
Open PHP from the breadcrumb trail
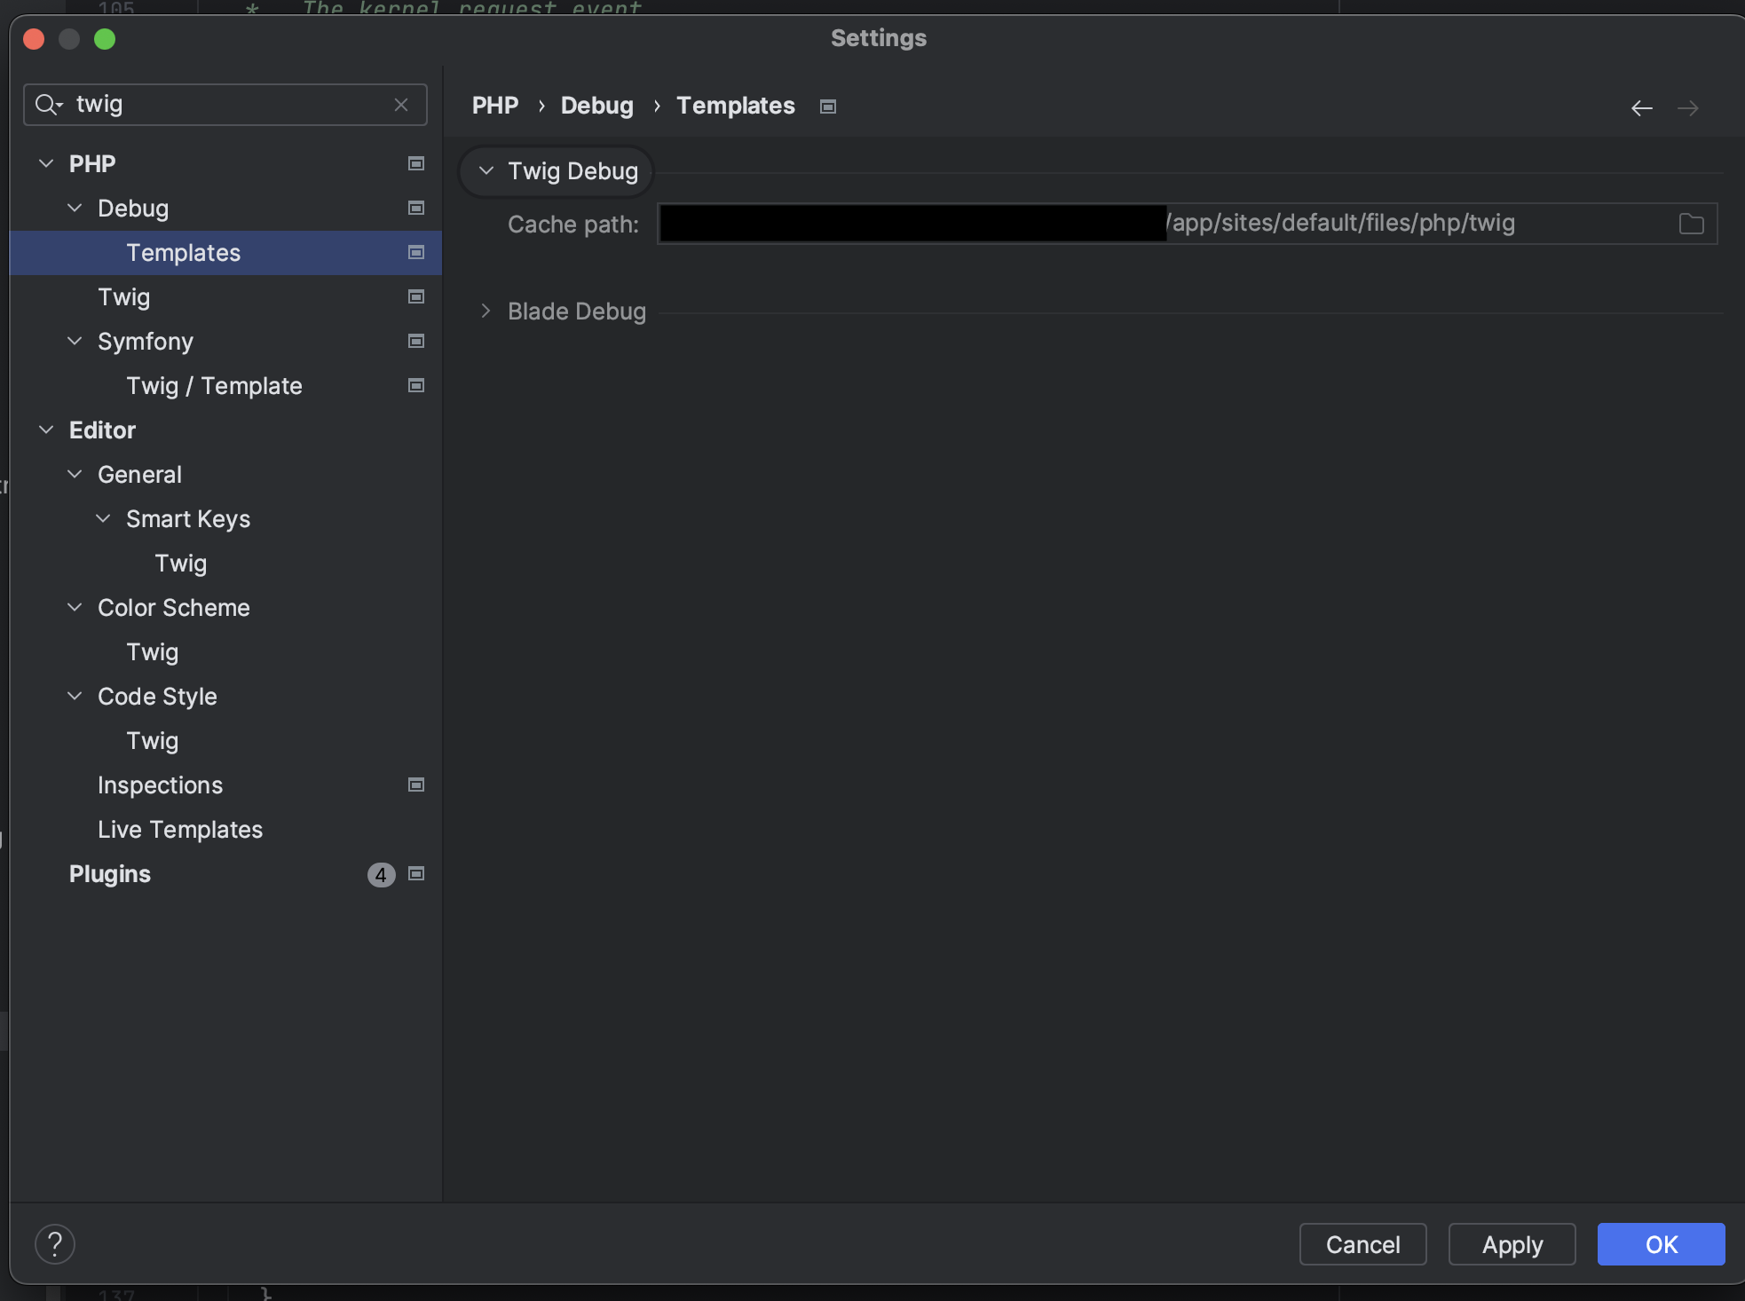pyautogui.click(x=494, y=105)
